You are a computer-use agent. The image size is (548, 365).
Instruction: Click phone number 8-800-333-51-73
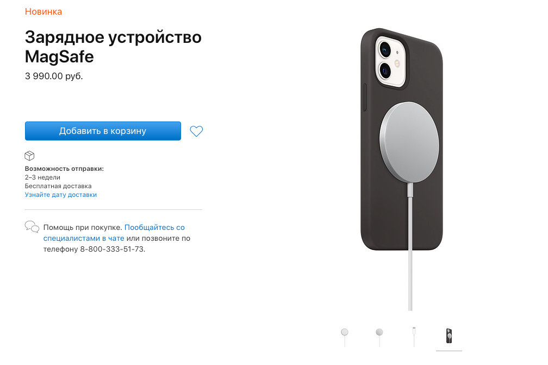coord(112,249)
